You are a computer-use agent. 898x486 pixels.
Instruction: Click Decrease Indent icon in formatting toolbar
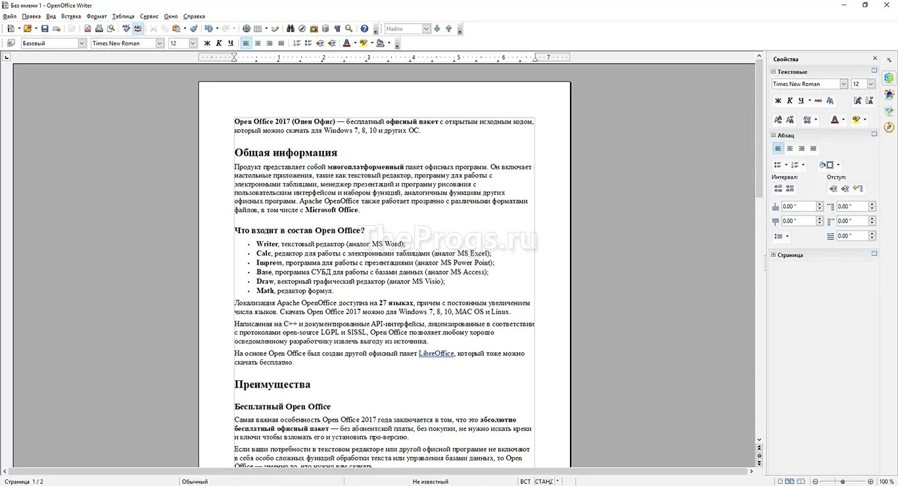click(x=320, y=43)
